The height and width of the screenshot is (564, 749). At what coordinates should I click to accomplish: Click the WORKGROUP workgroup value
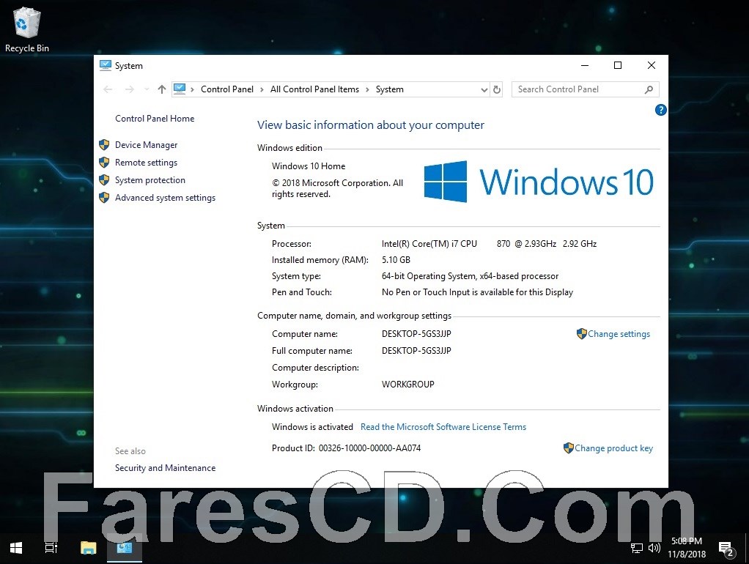pos(408,385)
